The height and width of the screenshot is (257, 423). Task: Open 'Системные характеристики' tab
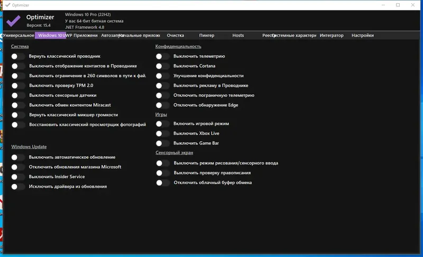pyautogui.click(x=296, y=35)
